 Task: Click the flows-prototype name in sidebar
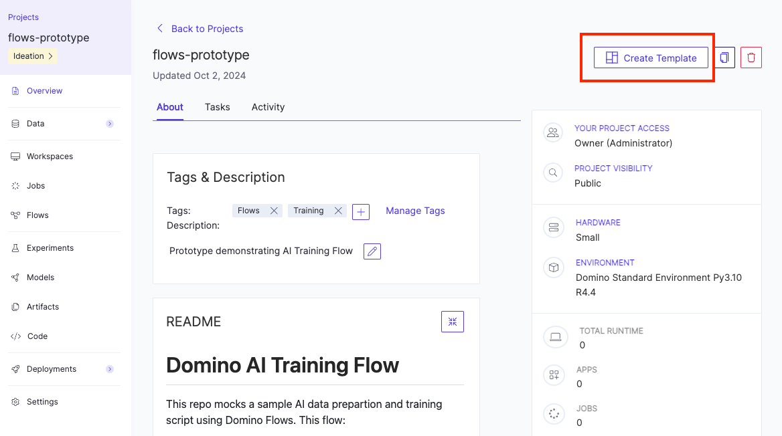pyautogui.click(x=48, y=38)
